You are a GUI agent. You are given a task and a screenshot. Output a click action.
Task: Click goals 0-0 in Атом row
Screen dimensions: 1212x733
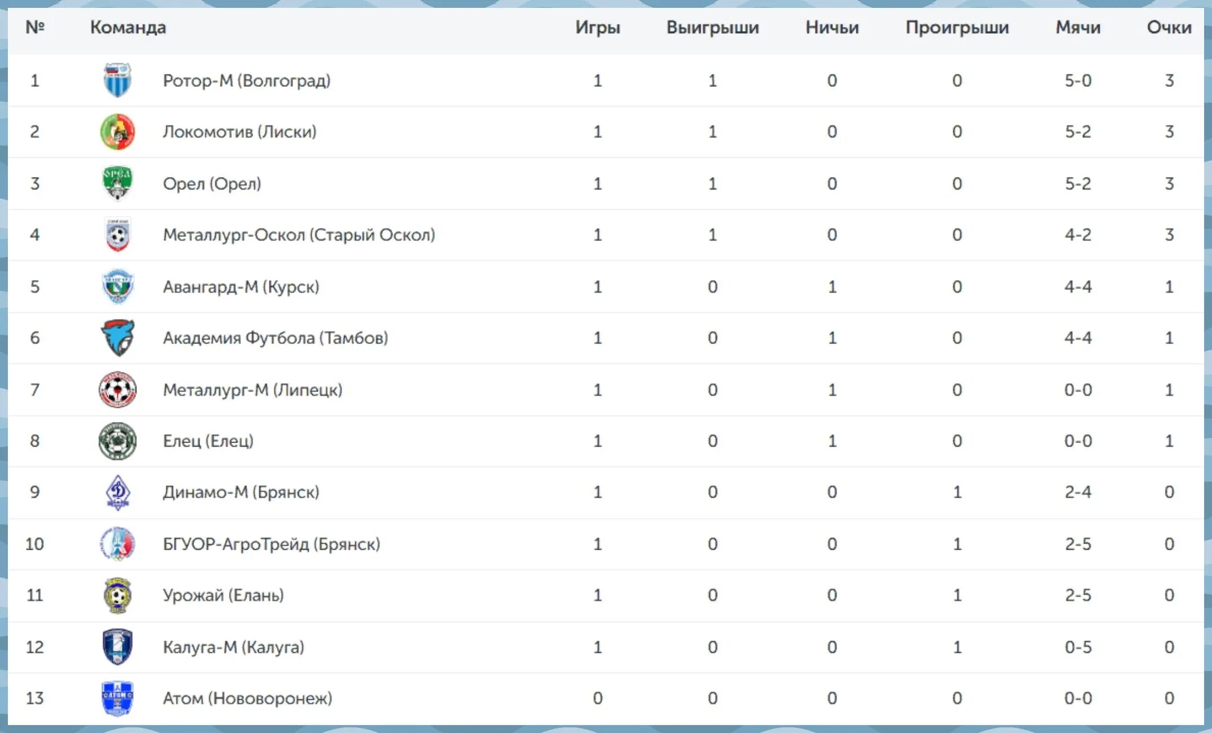(1078, 699)
